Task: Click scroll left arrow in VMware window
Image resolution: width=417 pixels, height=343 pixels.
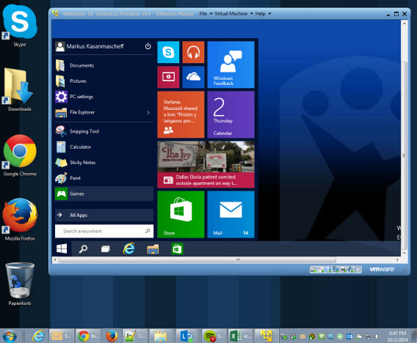Action: click(55, 259)
